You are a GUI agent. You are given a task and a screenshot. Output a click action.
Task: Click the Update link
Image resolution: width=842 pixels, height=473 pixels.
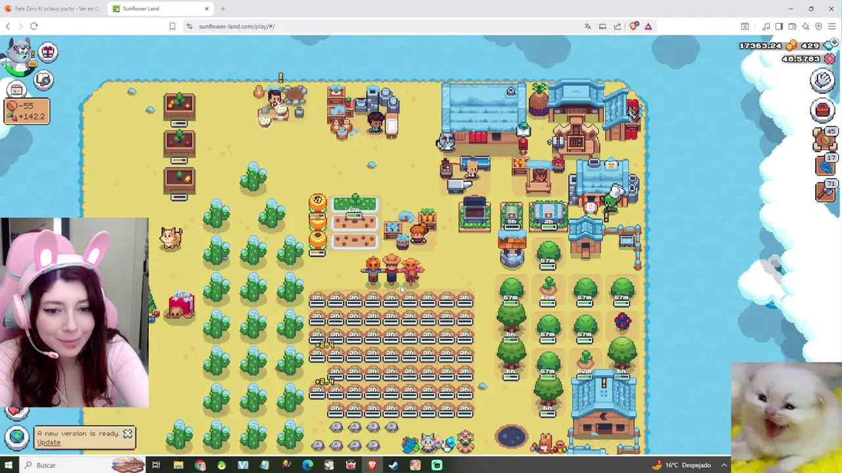click(x=49, y=442)
